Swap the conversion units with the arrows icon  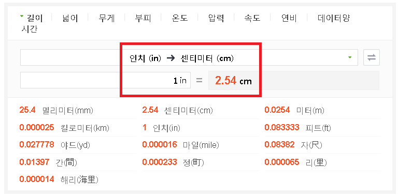372,57
